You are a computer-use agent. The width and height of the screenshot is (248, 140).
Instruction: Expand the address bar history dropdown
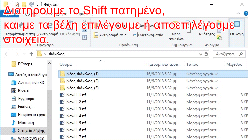point(201,54)
